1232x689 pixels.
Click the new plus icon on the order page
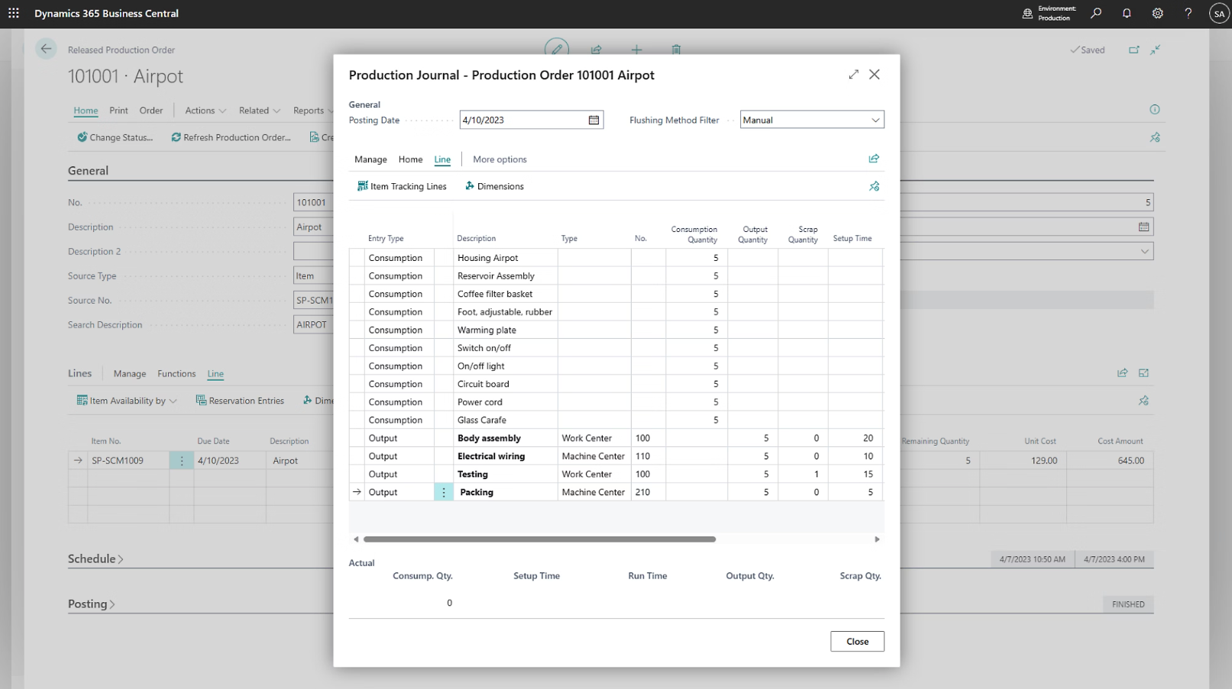(x=636, y=50)
